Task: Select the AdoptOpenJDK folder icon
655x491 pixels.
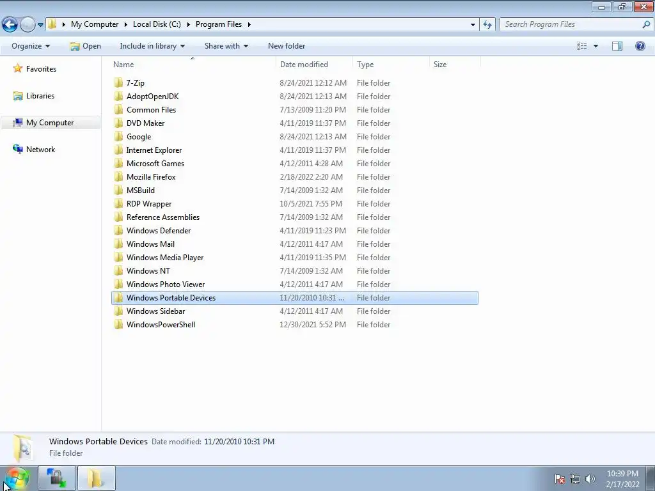Action: 118,96
